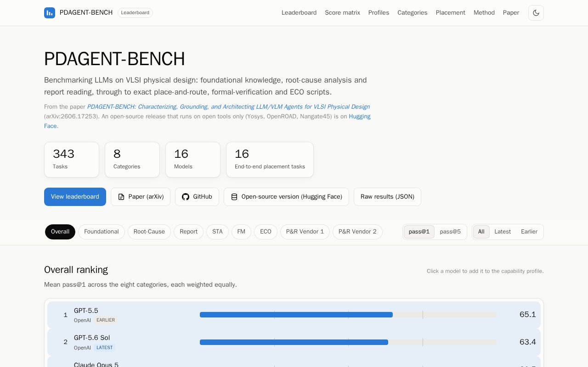Follow the PDAGENT-BENCH paper title link
The image size is (588, 367).
(x=228, y=107)
